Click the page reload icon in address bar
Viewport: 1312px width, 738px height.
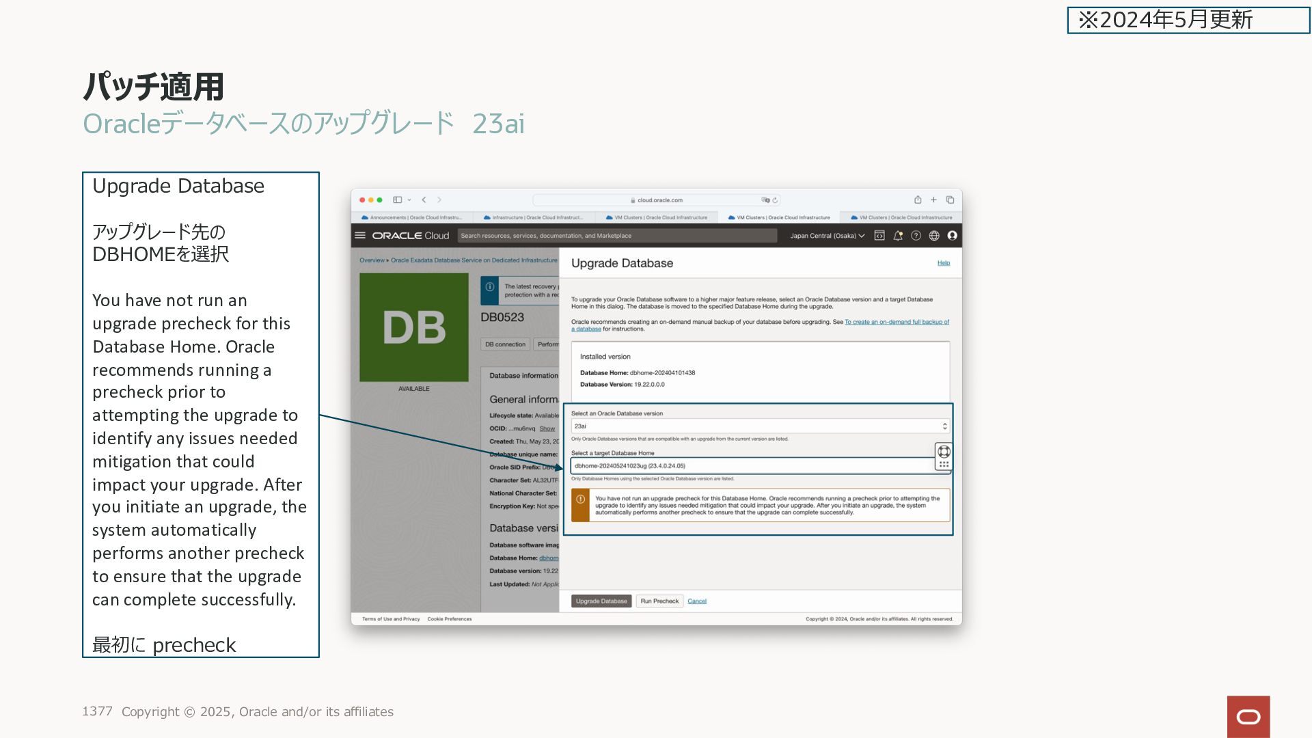(775, 200)
